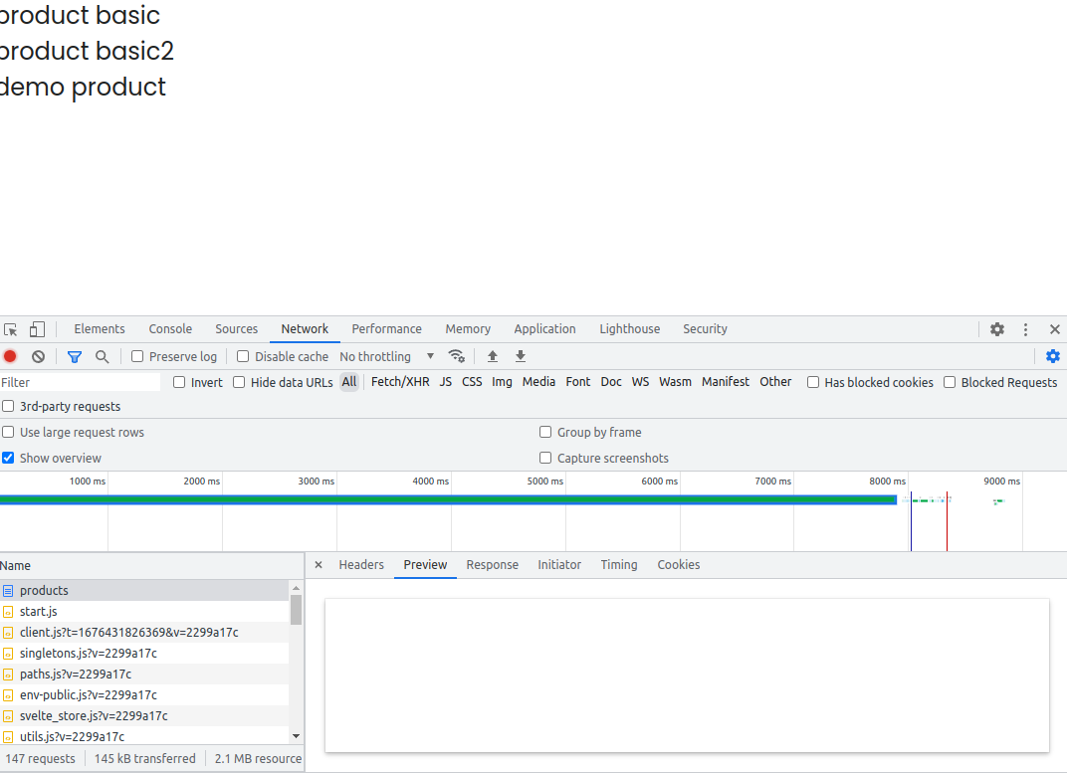Uncheck Show overview
1067x773 pixels.
tap(8, 458)
